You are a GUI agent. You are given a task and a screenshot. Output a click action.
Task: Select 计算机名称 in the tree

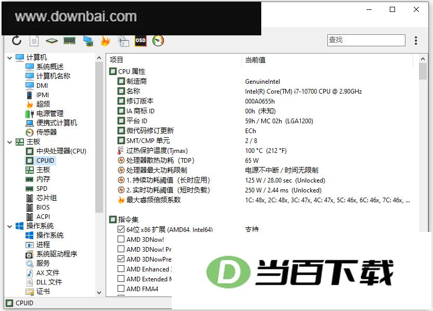point(53,76)
